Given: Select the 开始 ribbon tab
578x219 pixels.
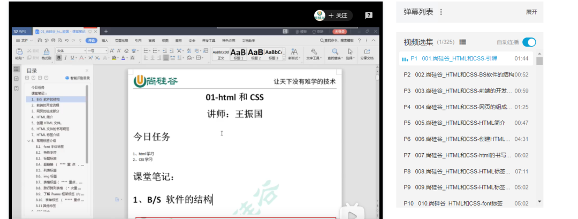Looking at the screenshot, I should [x=92, y=41].
